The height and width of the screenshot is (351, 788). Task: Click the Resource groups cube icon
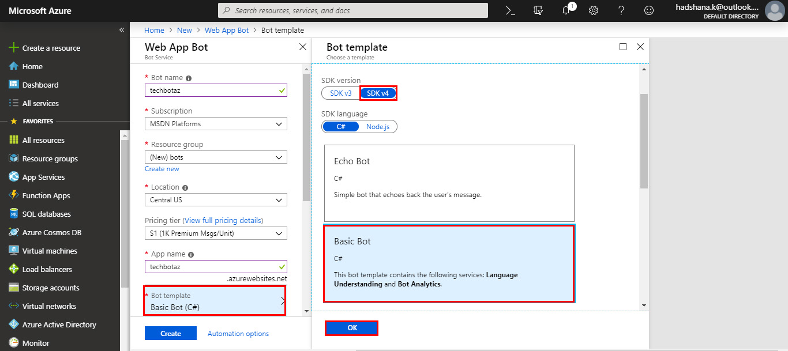pos(14,158)
